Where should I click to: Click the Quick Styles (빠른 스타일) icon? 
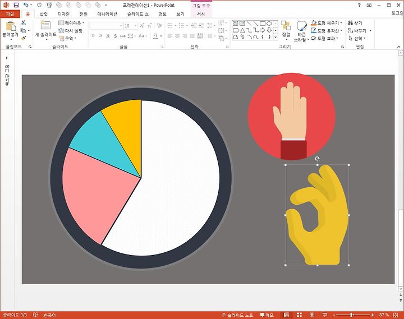[x=301, y=26]
